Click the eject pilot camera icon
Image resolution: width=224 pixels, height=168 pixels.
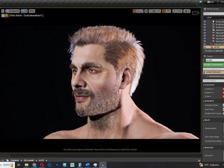click(3, 15)
